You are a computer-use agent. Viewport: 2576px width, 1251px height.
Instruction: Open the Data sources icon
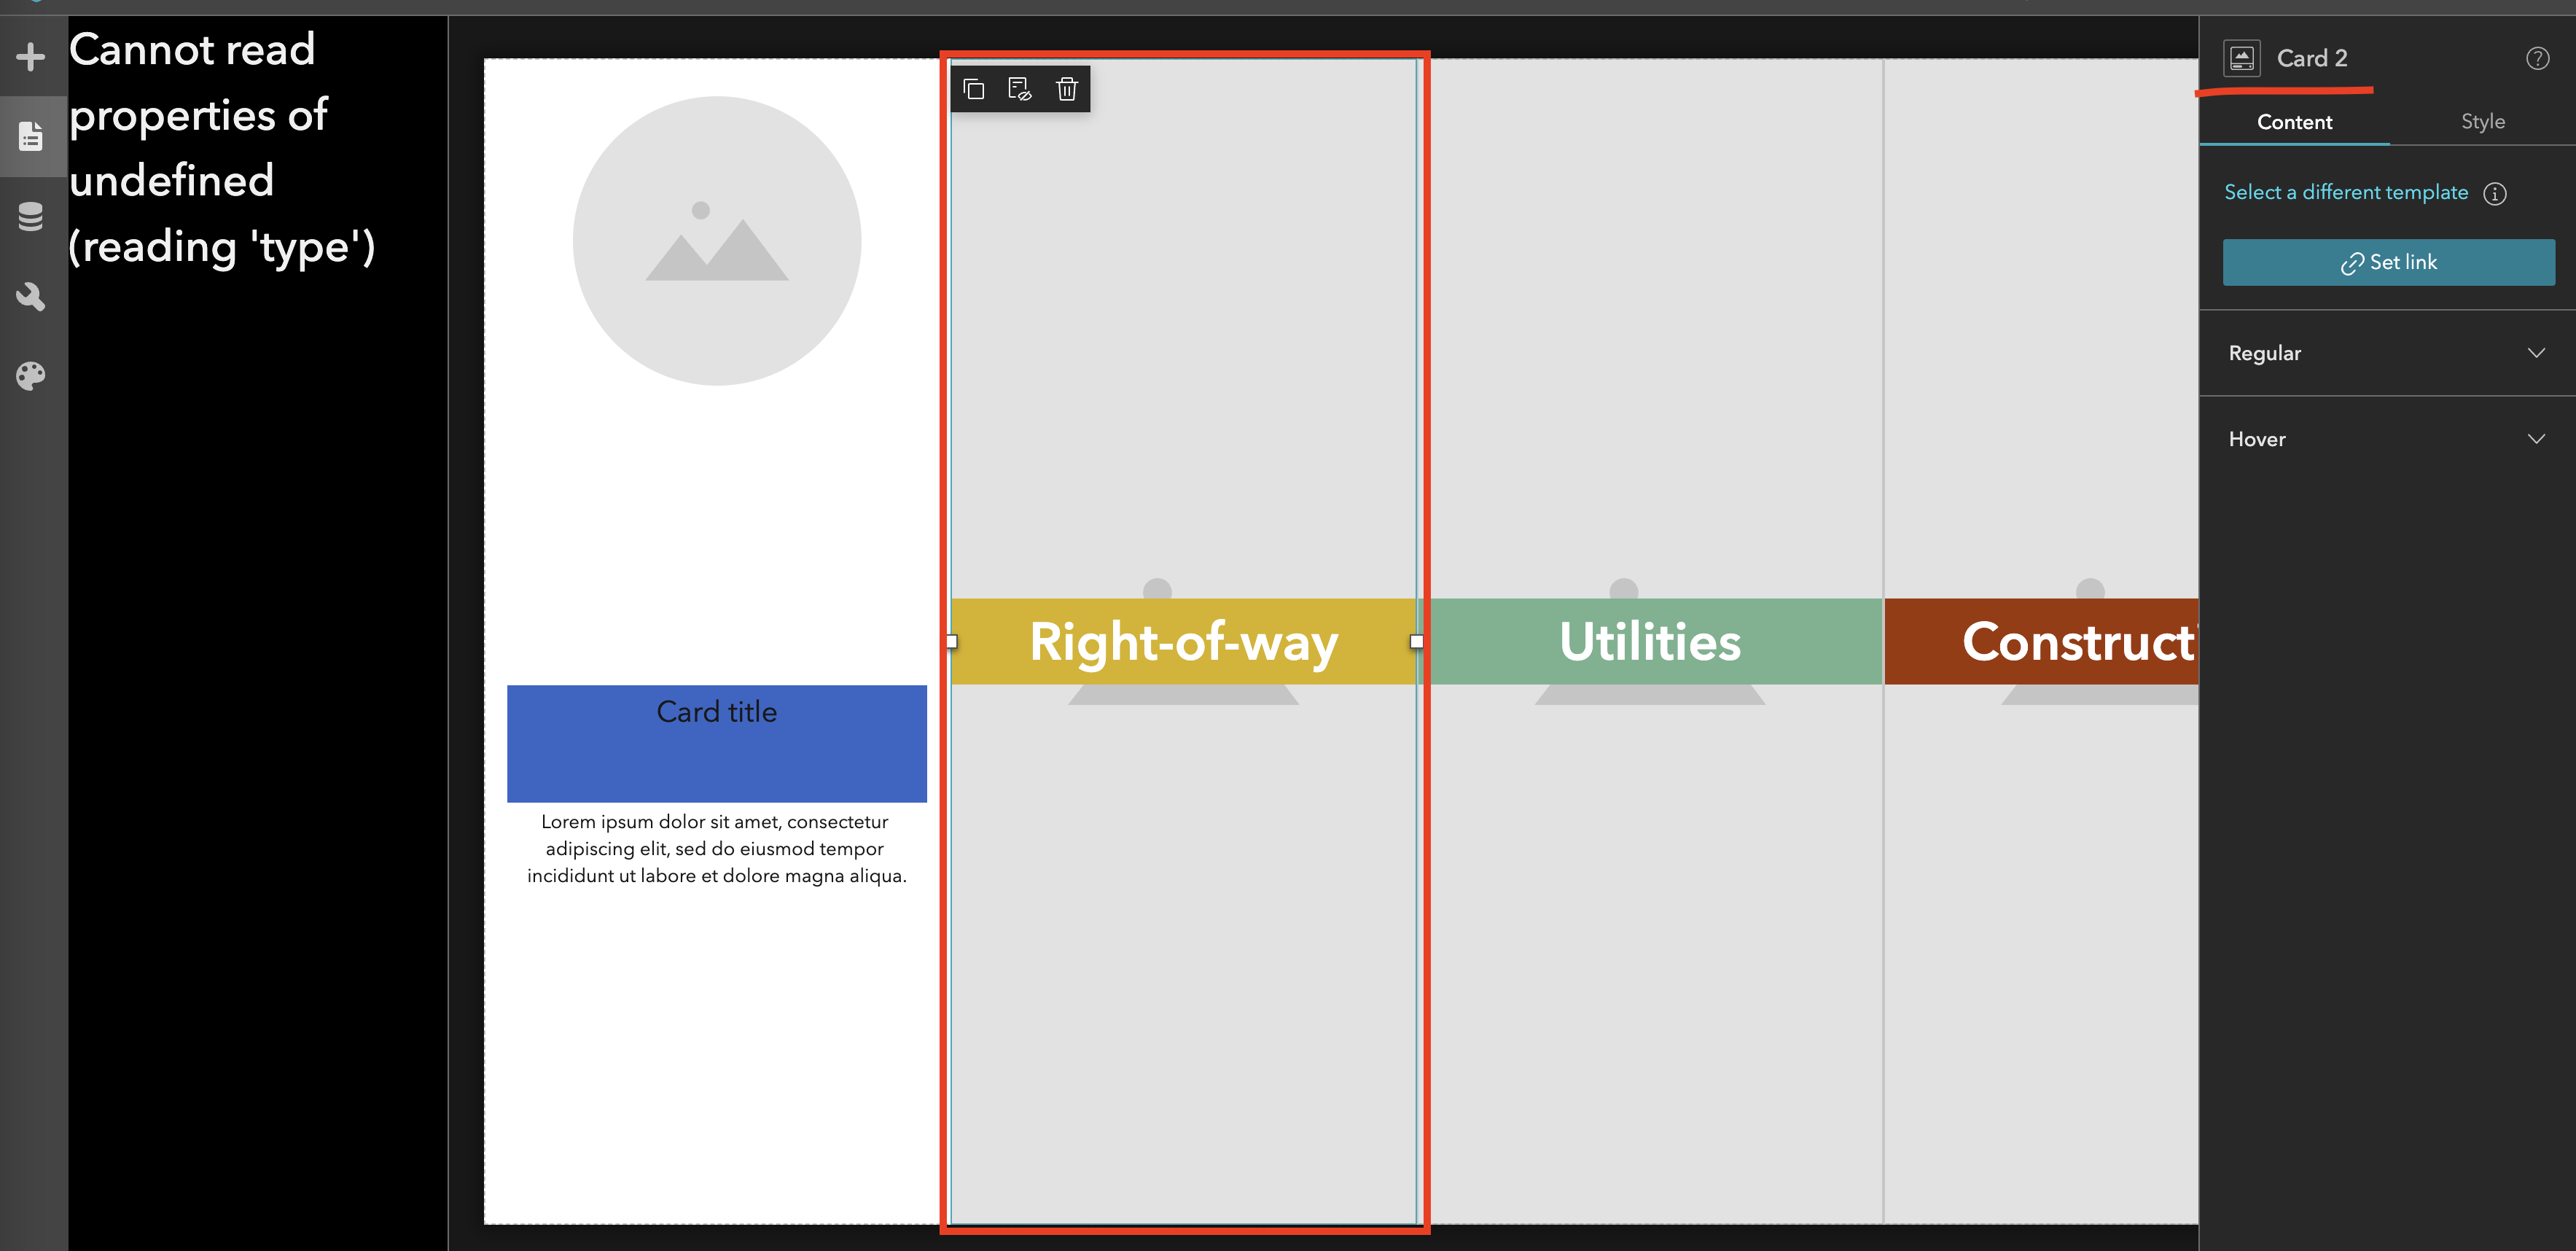coord(31,216)
